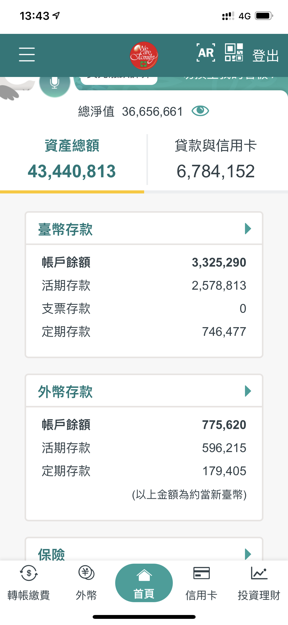Switch to the 貸款與信用卡 tab
Viewport: 288px width, 625px height.
coord(216,159)
